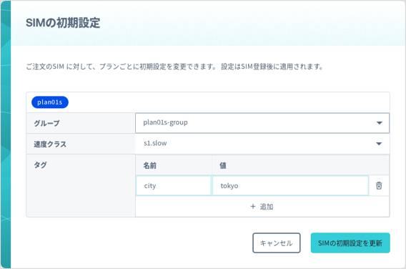Cancel with the キャンセル button
The width and height of the screenshot is (406, 269).
[x=277, y=243]
